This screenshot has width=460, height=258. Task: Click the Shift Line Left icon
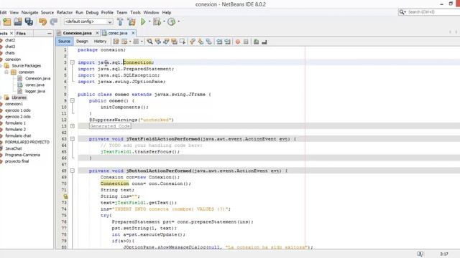click(x=219, y=42)
